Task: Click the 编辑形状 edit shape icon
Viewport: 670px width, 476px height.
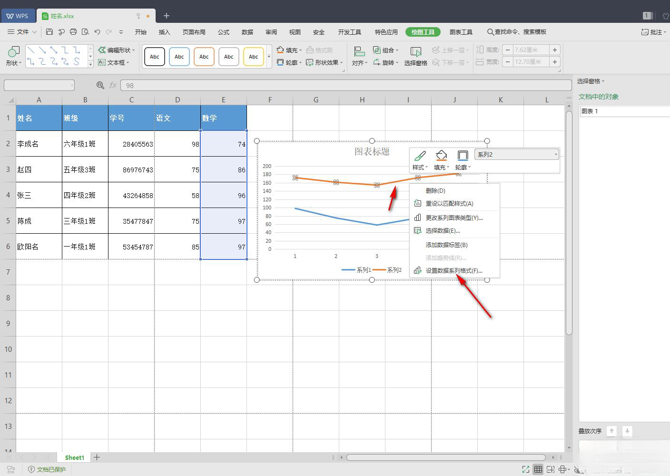Action: 102,50
